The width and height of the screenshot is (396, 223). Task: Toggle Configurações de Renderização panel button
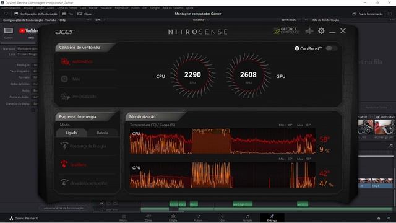click(36, 14)
